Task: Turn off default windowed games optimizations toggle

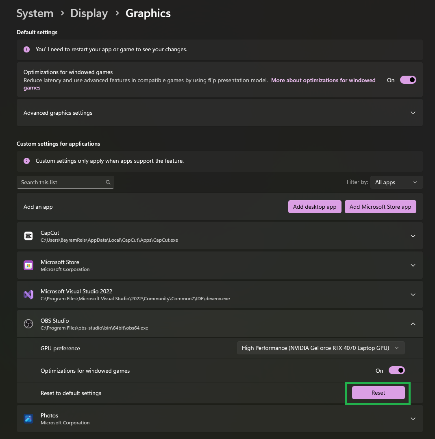Action: point(408,80)
